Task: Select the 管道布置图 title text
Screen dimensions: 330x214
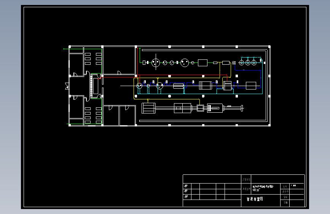Action: coord(255,199)
